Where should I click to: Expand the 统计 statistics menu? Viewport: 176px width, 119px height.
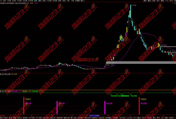click(158, 1)
